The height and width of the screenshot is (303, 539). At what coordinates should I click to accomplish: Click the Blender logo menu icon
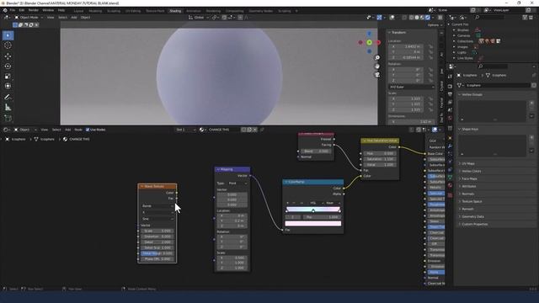[5, 10]
